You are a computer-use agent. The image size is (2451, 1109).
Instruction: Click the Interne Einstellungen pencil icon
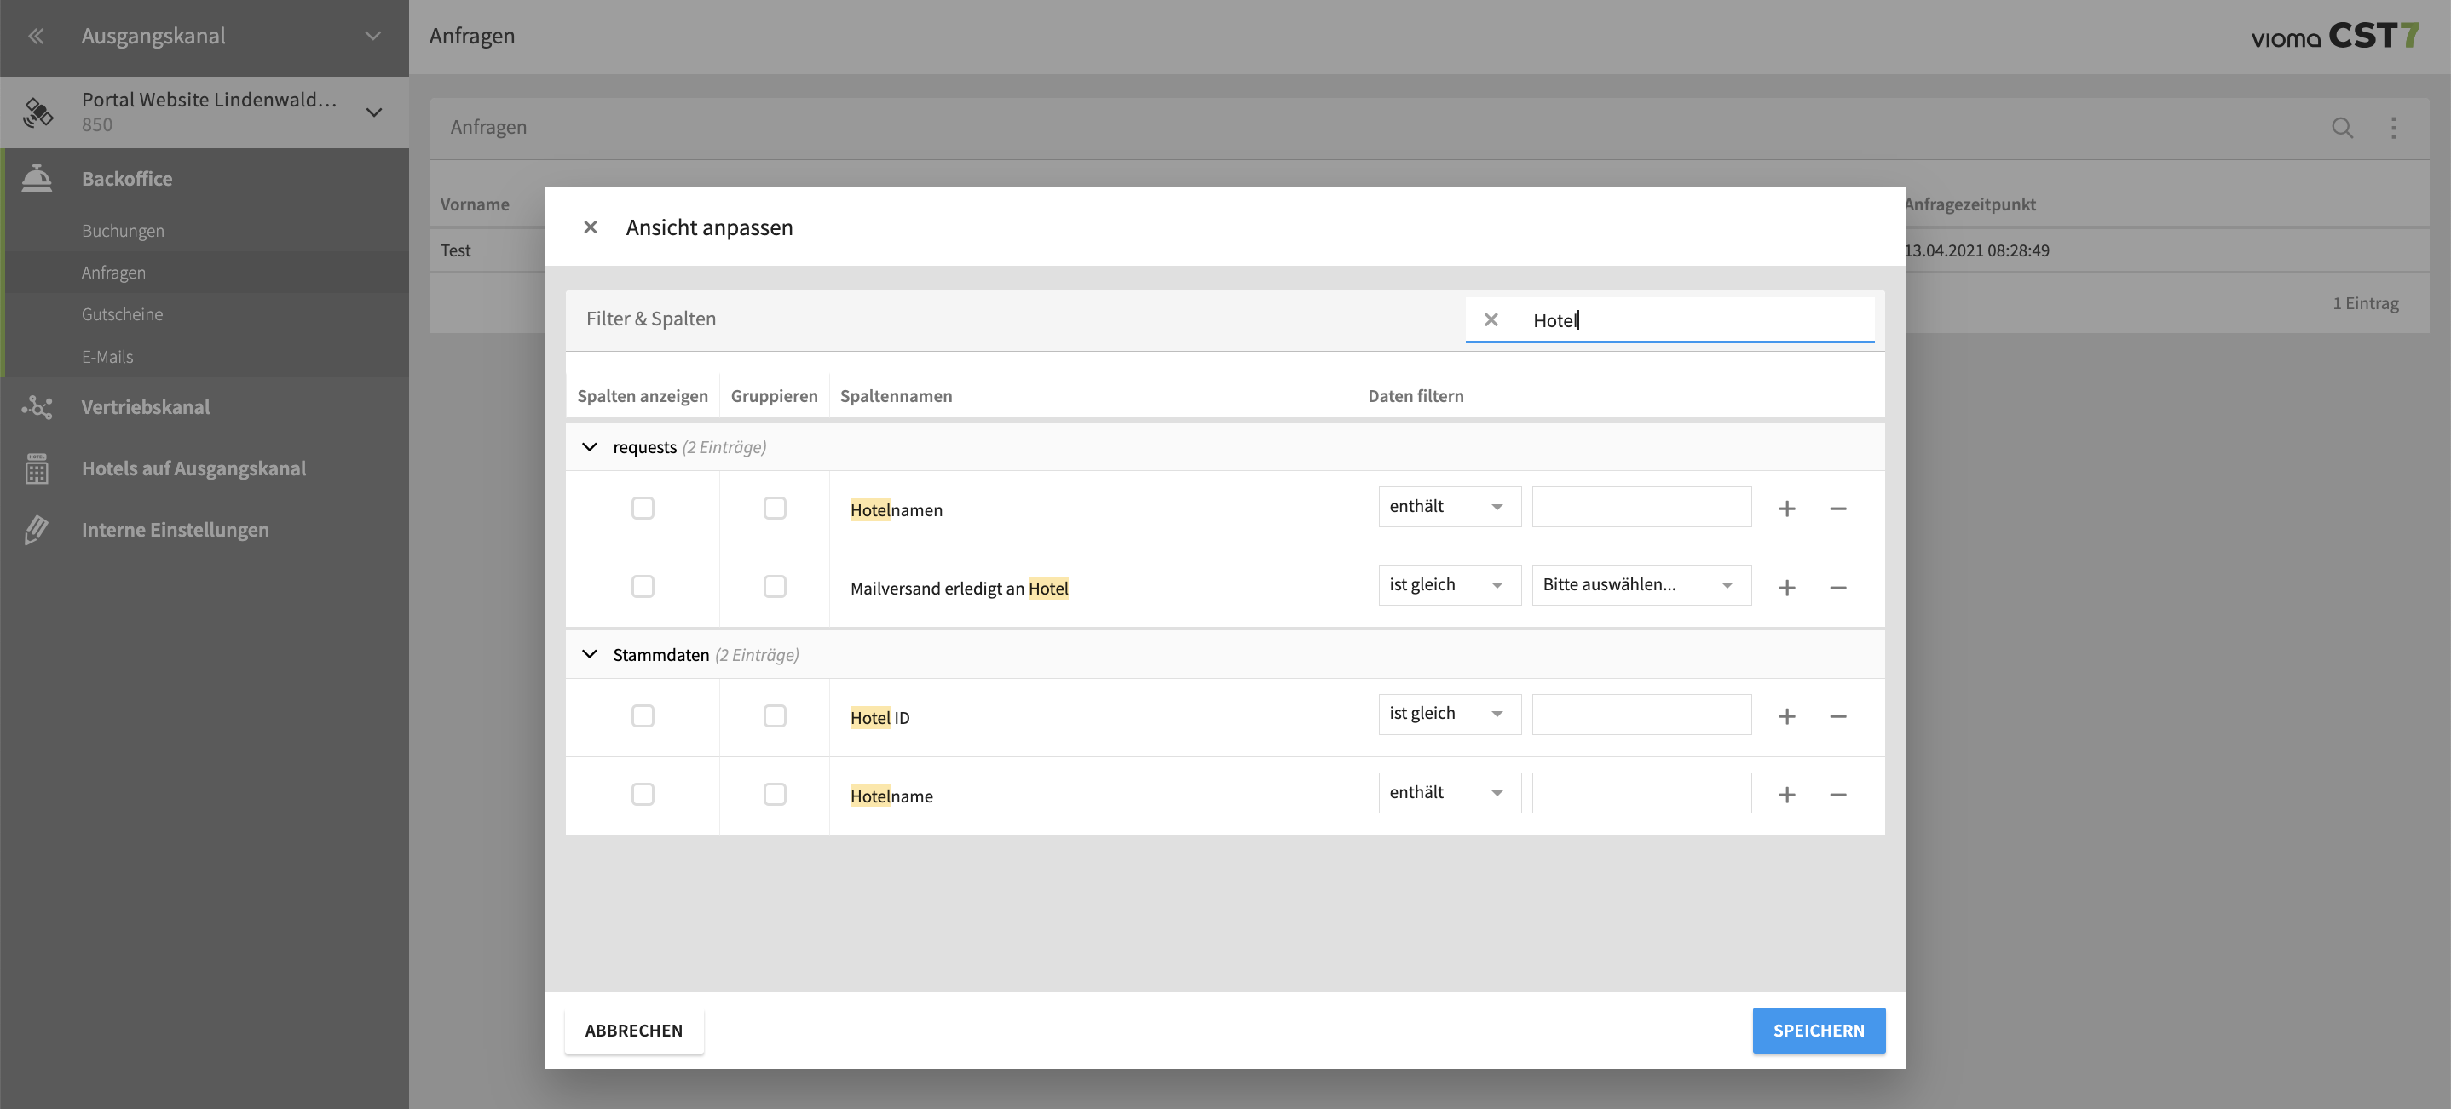point(37,530)
